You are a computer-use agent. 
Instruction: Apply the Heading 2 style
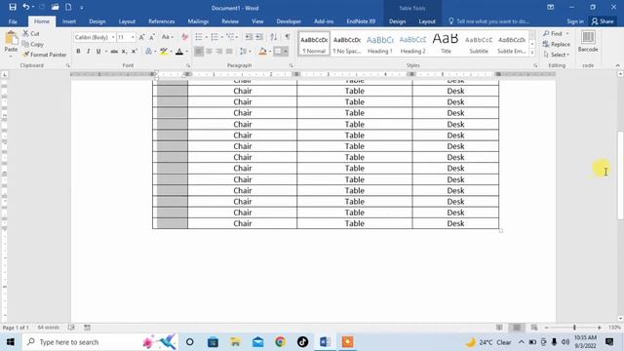coord(412,44)
